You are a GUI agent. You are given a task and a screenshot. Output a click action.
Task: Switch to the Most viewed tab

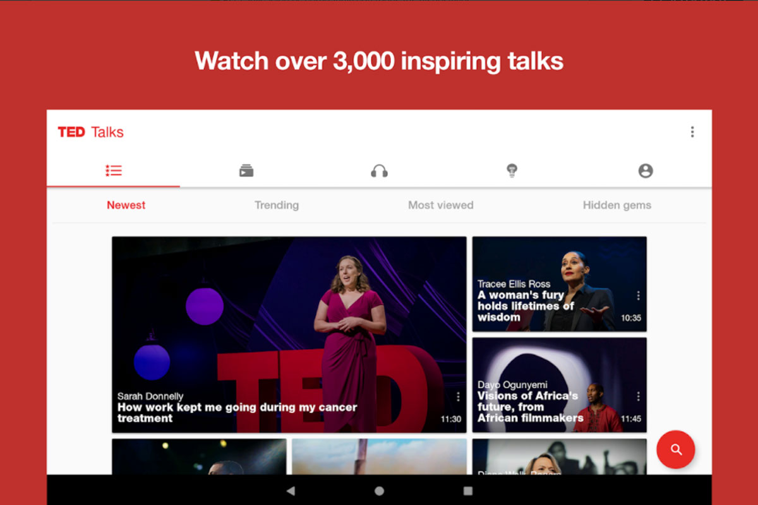click(440, 205)
